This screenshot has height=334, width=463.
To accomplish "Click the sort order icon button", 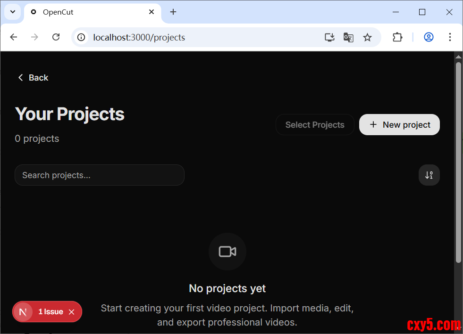I will (429, 175).
